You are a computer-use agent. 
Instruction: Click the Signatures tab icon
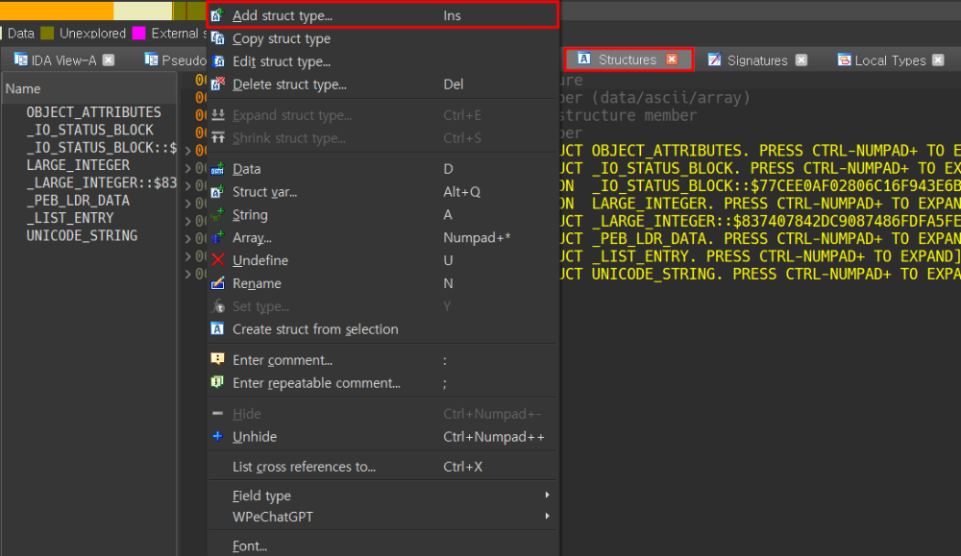(715, 60)
